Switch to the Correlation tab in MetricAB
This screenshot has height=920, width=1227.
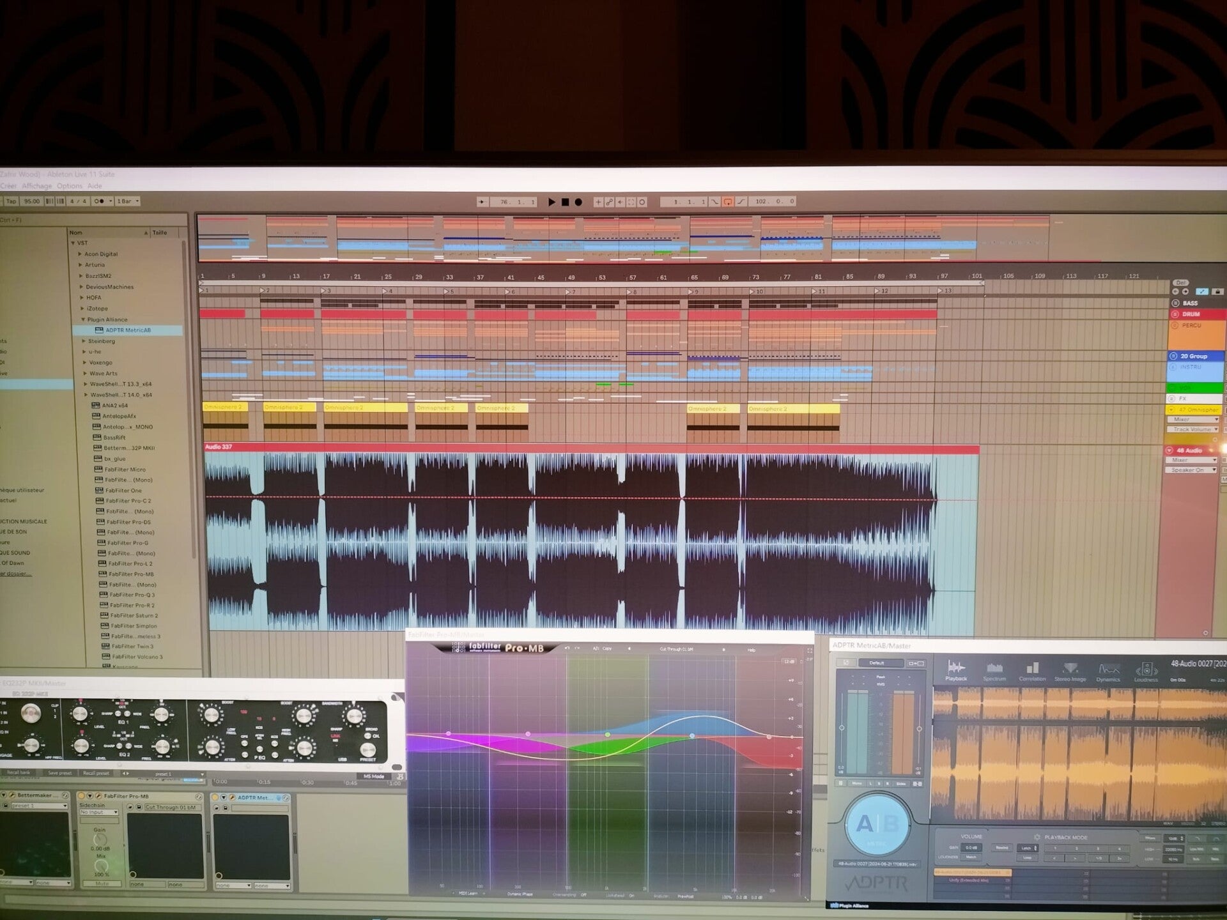[x=1032, y=671]
